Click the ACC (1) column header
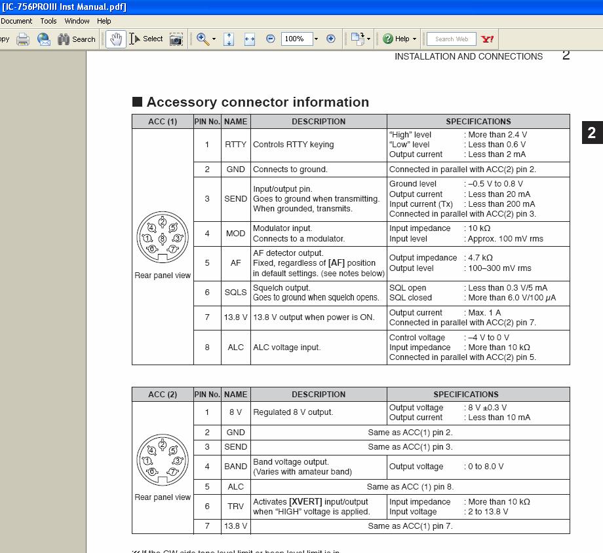Screen dimensions: 603x553 [163, 122]
